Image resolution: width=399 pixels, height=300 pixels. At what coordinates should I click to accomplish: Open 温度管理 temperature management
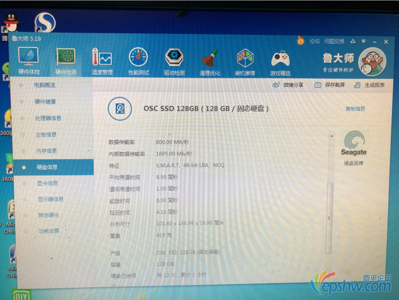click(x=102, y=61)
